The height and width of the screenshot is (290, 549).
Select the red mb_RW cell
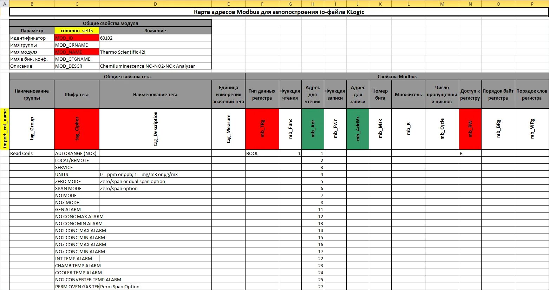click(x=470, y=129)
